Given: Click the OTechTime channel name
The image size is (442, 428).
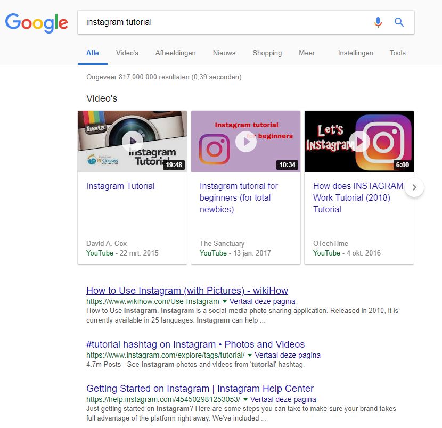Looking at the screenshot, I should [x=331, y=243].
